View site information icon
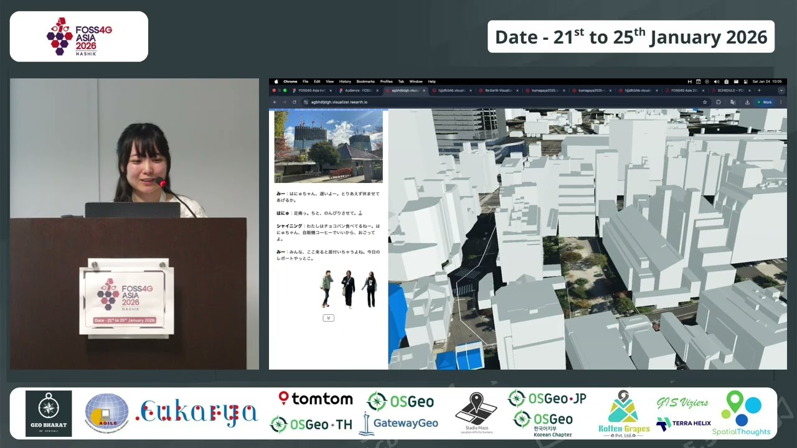 (x=306, y=102)
